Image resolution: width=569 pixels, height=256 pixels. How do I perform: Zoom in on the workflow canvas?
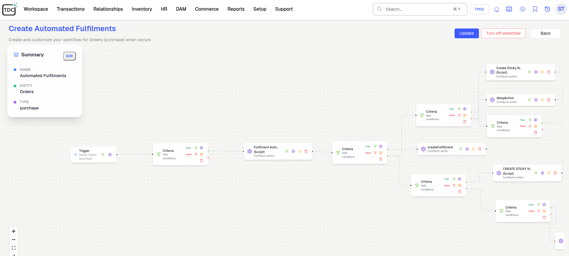[x=14, y=231]
